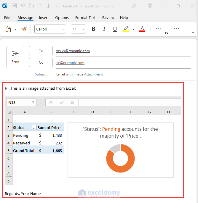Customize Quick Access Toolbar dropdown
The height and width of the screenshot is (203, 198).
(x=57, y=6)
